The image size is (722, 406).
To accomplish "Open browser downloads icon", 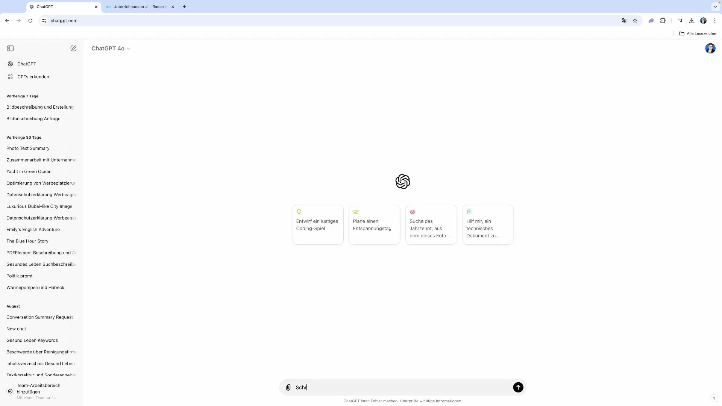I will (x=692, y=21).
